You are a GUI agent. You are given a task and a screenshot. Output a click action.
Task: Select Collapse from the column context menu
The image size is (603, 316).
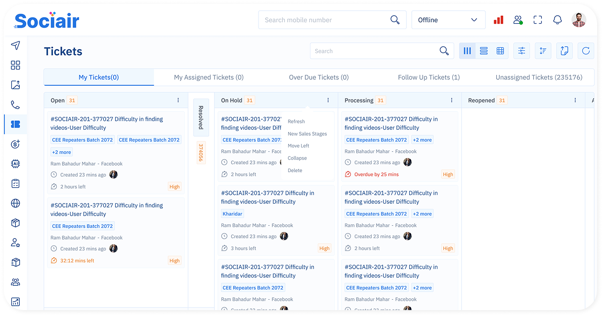pos(297,158)
